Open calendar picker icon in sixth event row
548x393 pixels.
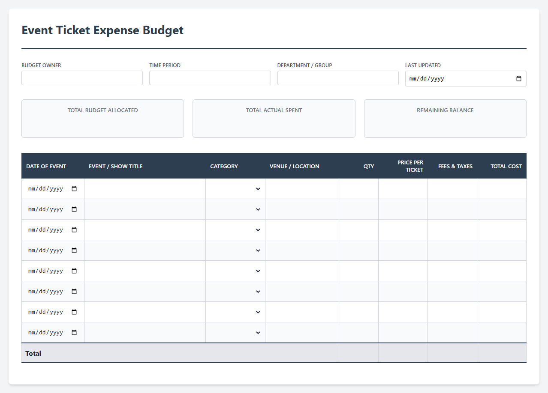click(x=74, y=292)
